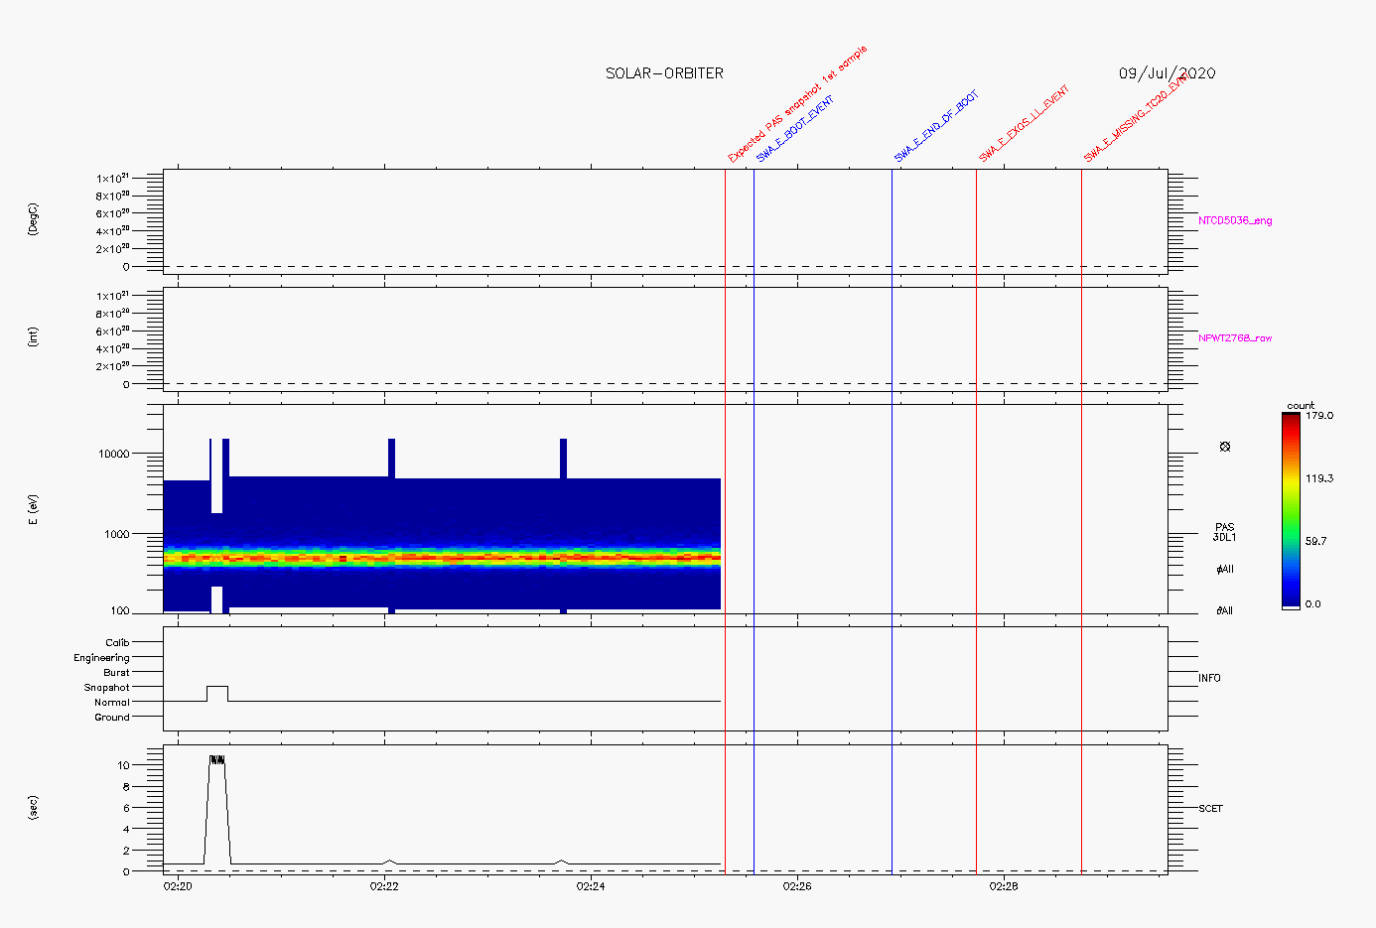Click the Engineering mode label
The height and width of the screenshot is (928, 1376).
pos(101,658)
